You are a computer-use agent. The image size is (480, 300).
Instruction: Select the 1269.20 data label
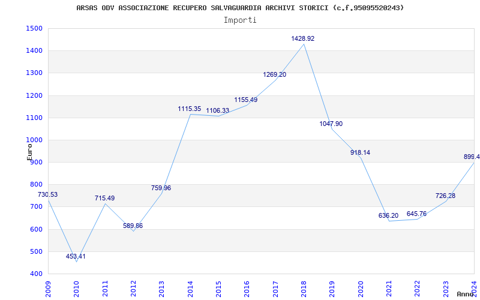click(x=275, y=74)
